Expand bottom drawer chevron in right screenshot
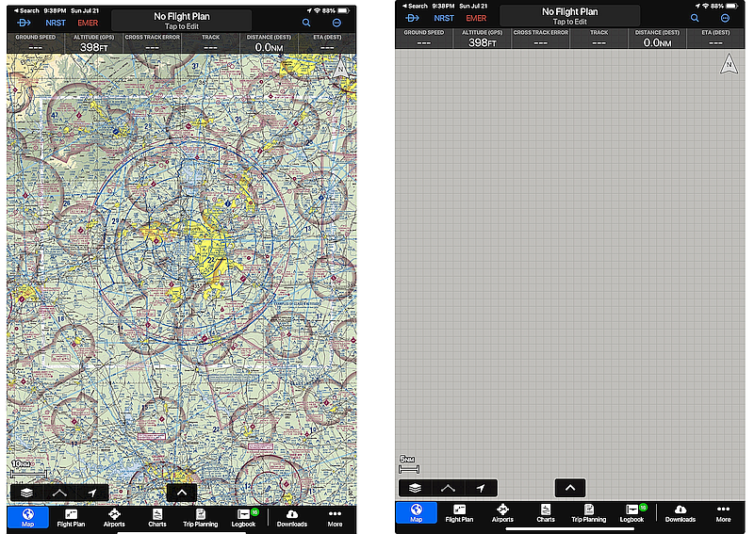 click(570, 487)
